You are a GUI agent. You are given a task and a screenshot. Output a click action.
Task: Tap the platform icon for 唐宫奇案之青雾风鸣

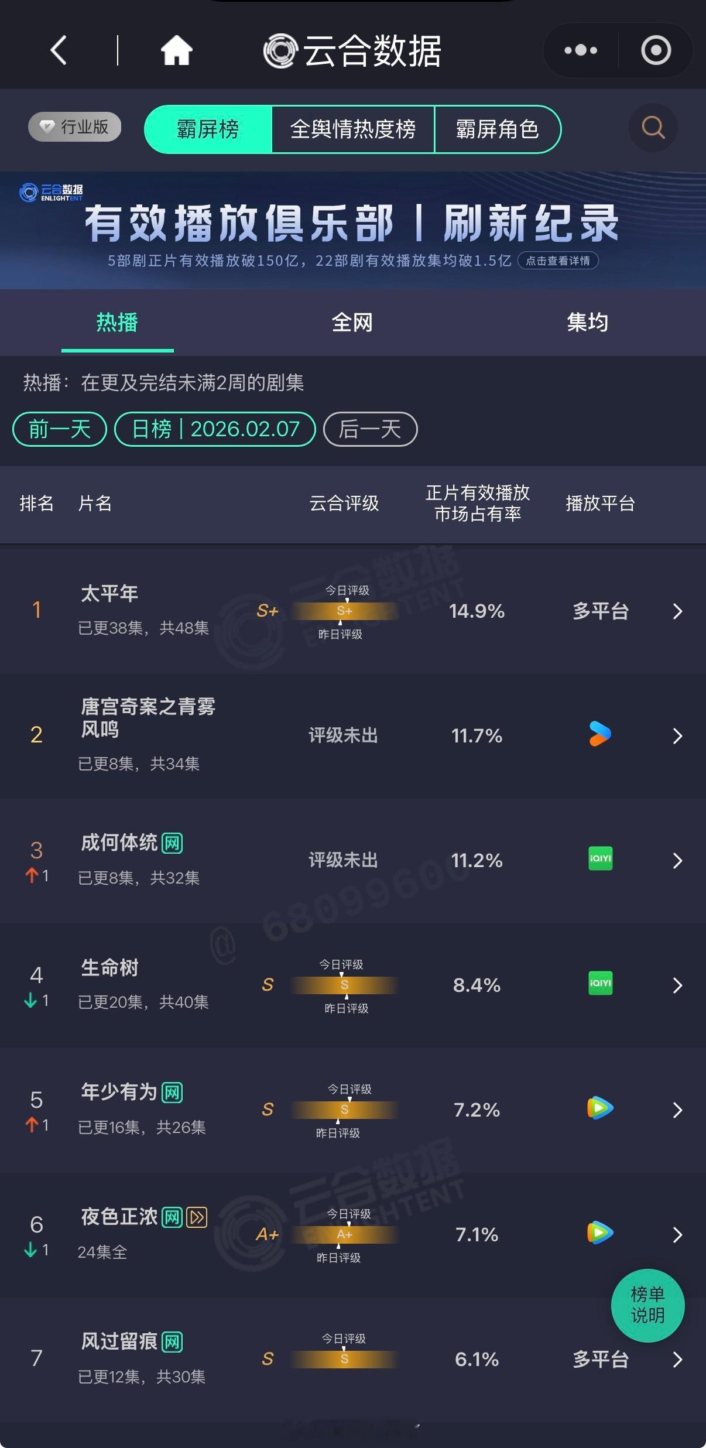coord(599,736)
